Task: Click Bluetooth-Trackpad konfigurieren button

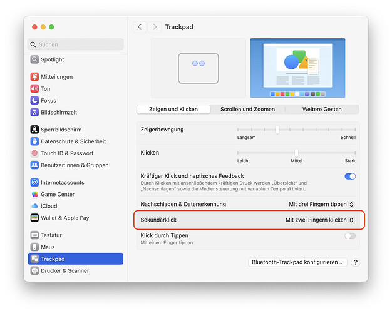Action: [x=297, y=262]
